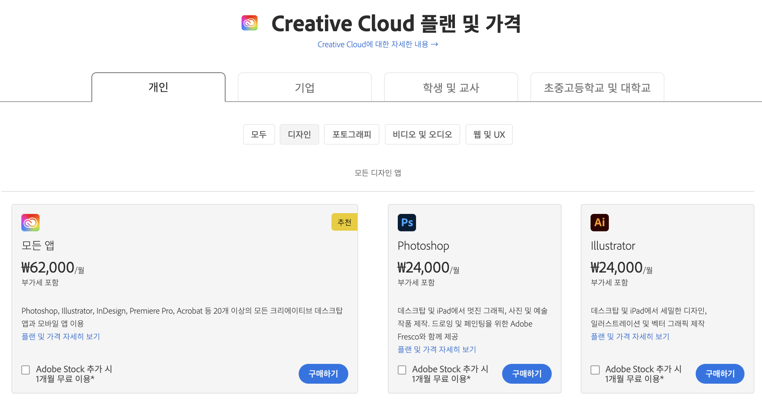Click the Photoshop card title text
This screenshot has height=405, width=762.
[x=423, y=246]
